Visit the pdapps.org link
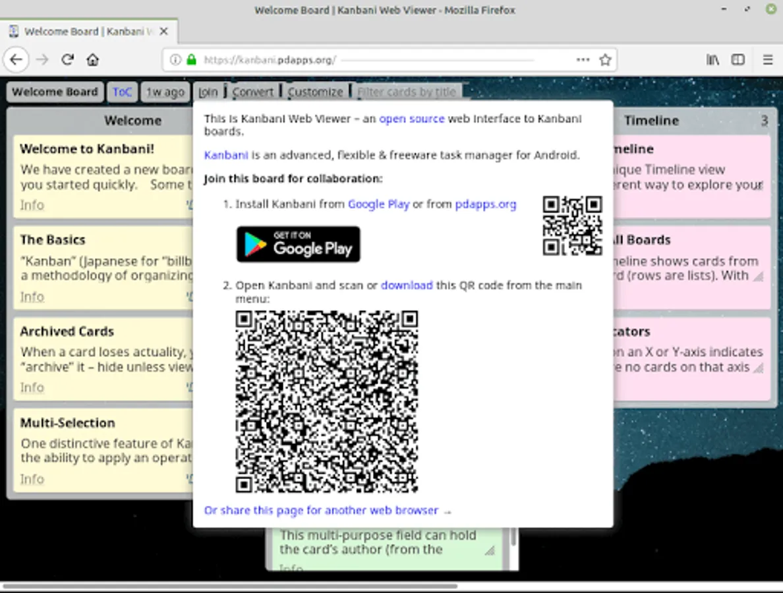This screenshot has height=593, width=783. coord(485,204)
